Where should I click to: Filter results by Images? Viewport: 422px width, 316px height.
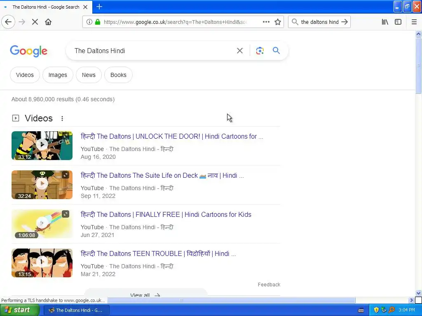coord(58,75)
